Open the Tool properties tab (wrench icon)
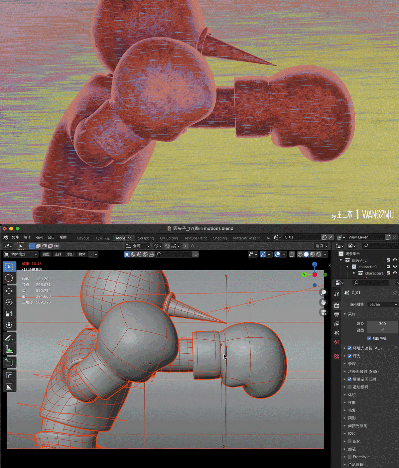Viewport: 399px width, 468px height. click(336, 294)
